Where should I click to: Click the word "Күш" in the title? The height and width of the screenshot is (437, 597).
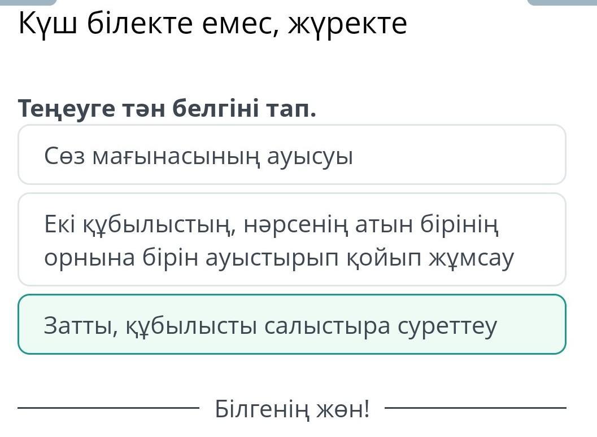coord(48,24)
